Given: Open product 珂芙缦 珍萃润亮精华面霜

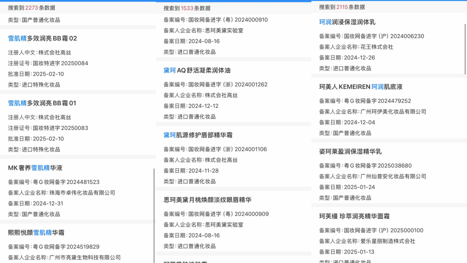Looking at the screenshot, I should (x=354, y=216).
